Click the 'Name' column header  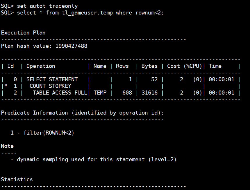click(100, 66)
